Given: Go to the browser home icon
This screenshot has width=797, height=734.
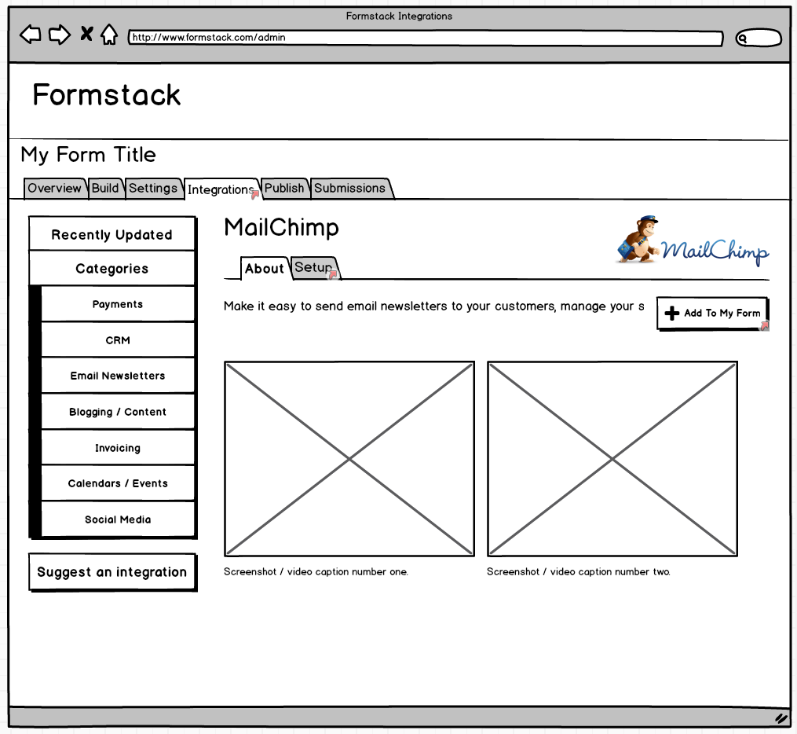Looking at the screenshot, I should pos(109,35).
